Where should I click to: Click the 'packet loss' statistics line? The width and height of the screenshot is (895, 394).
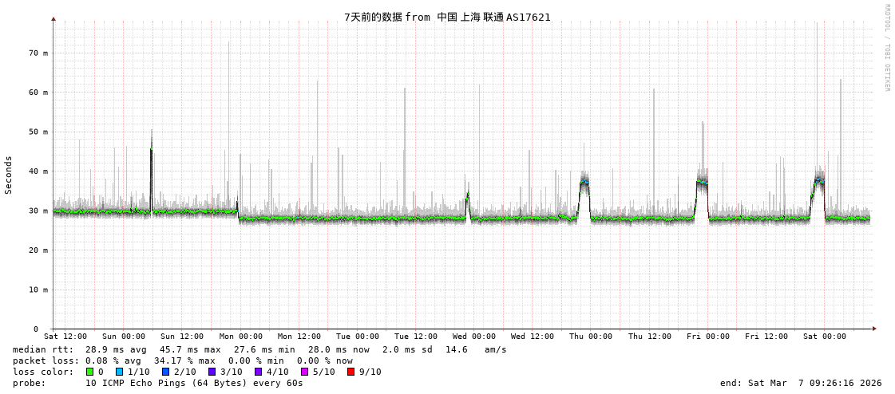[182, 361]
